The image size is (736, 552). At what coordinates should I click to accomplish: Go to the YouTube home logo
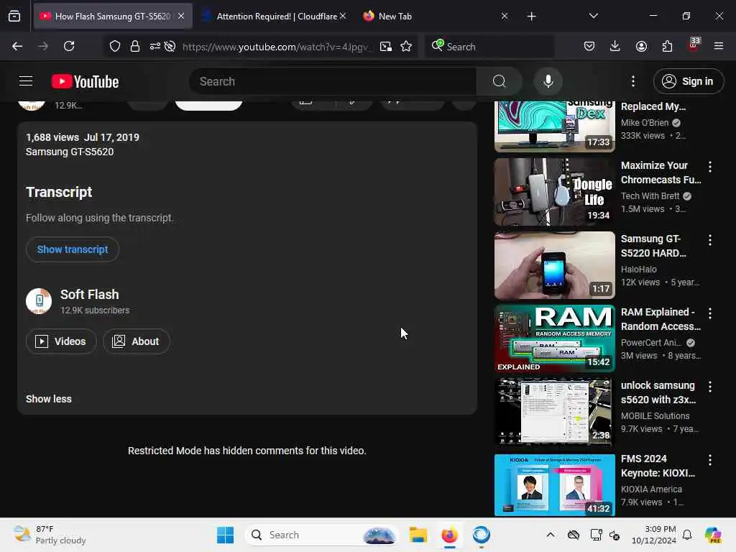(85, 82)
